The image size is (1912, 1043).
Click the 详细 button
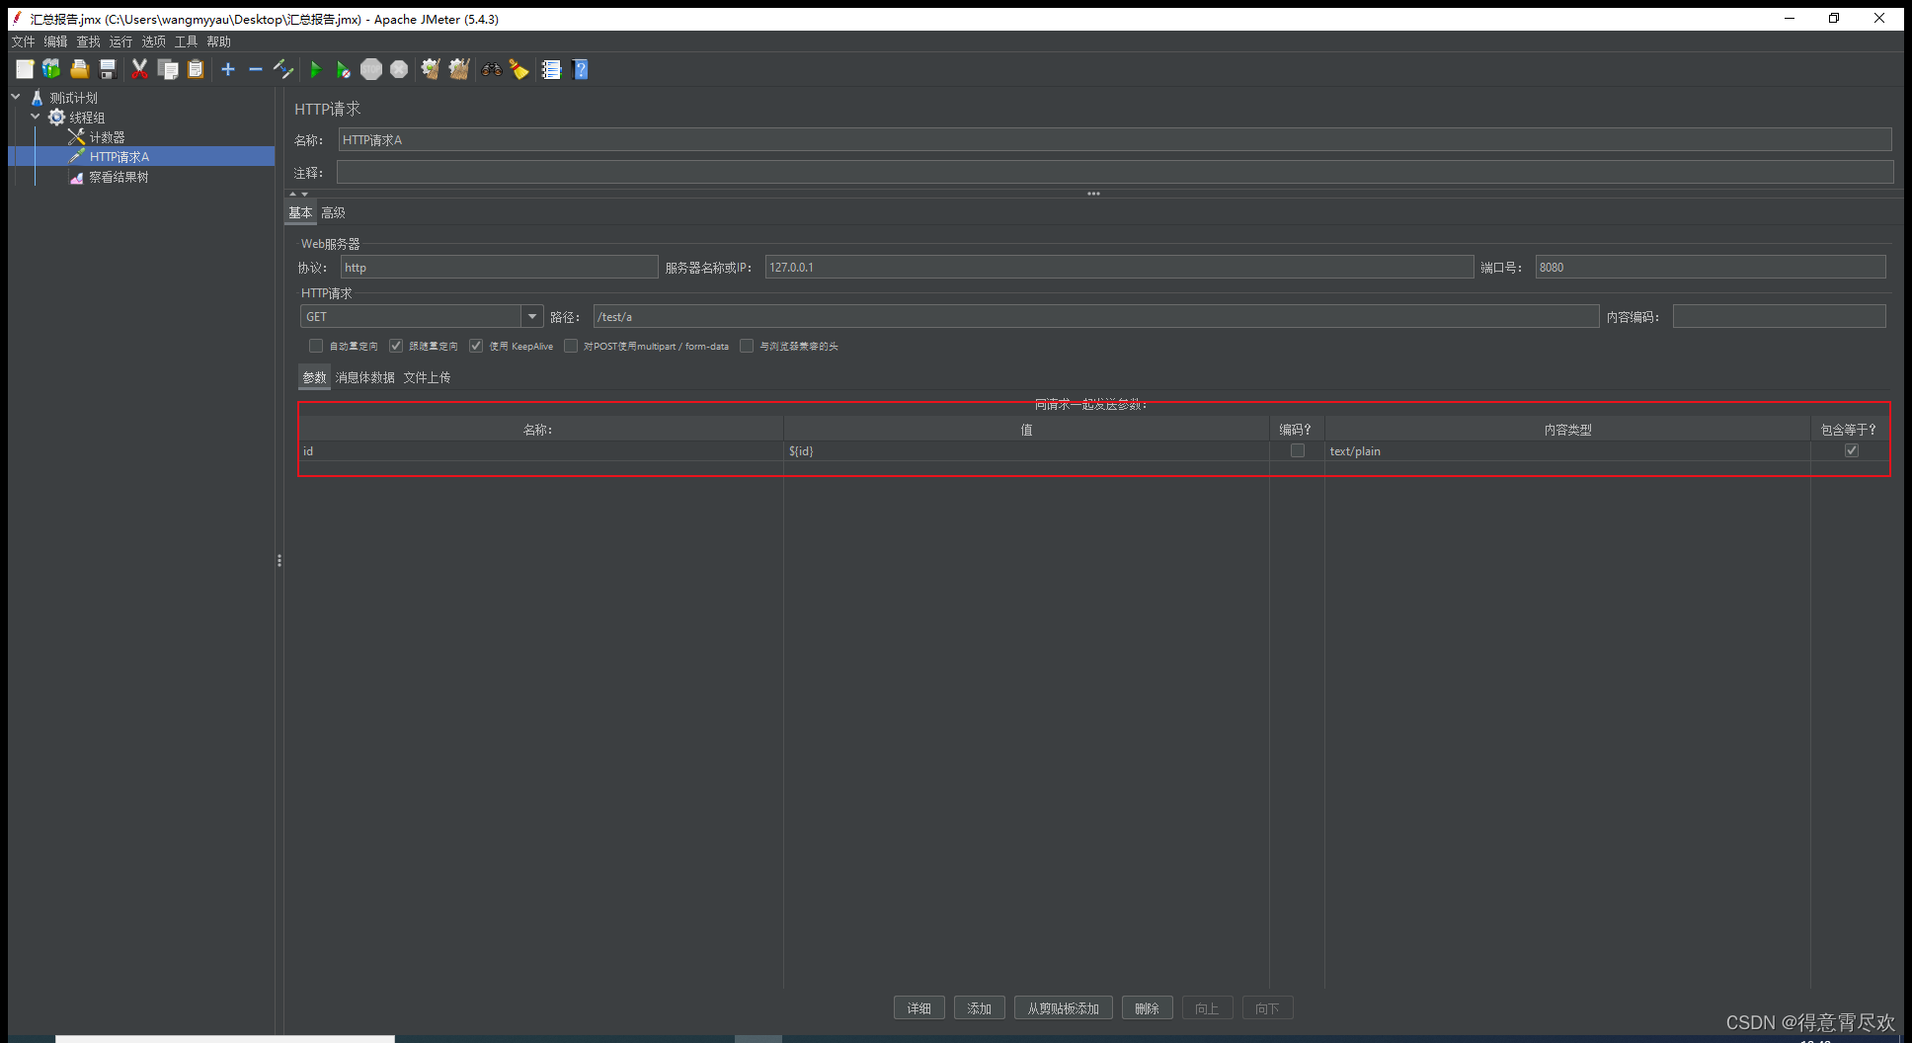919,1008
